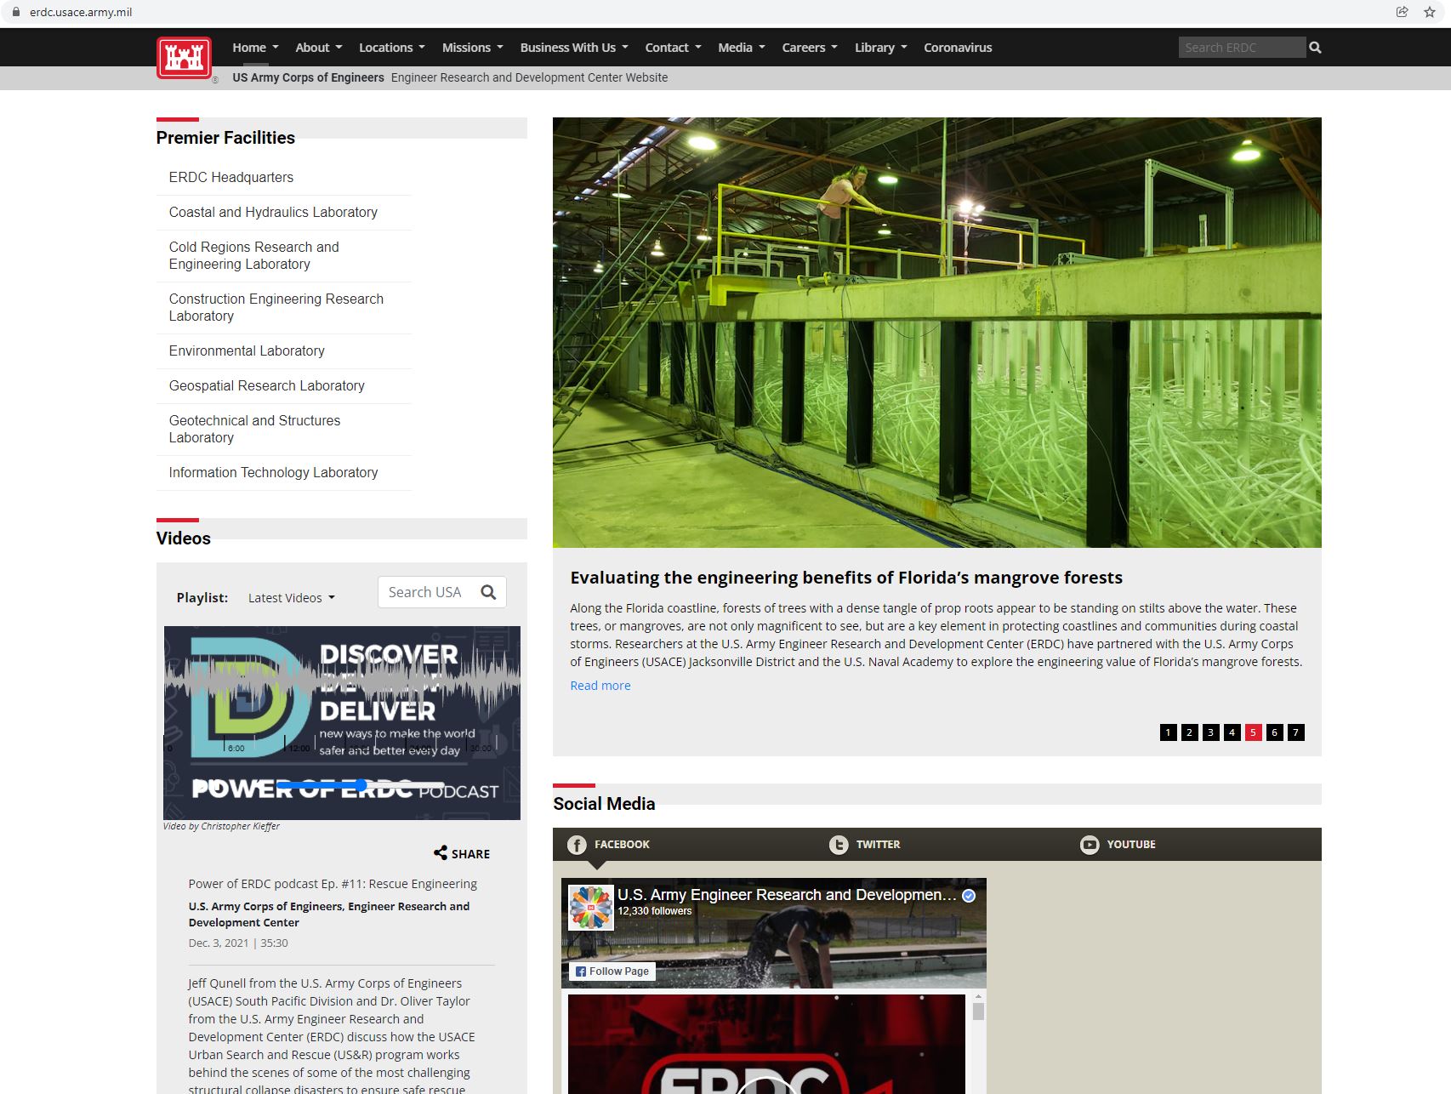Go to carousel slide 7

[x=1296, y=732]
